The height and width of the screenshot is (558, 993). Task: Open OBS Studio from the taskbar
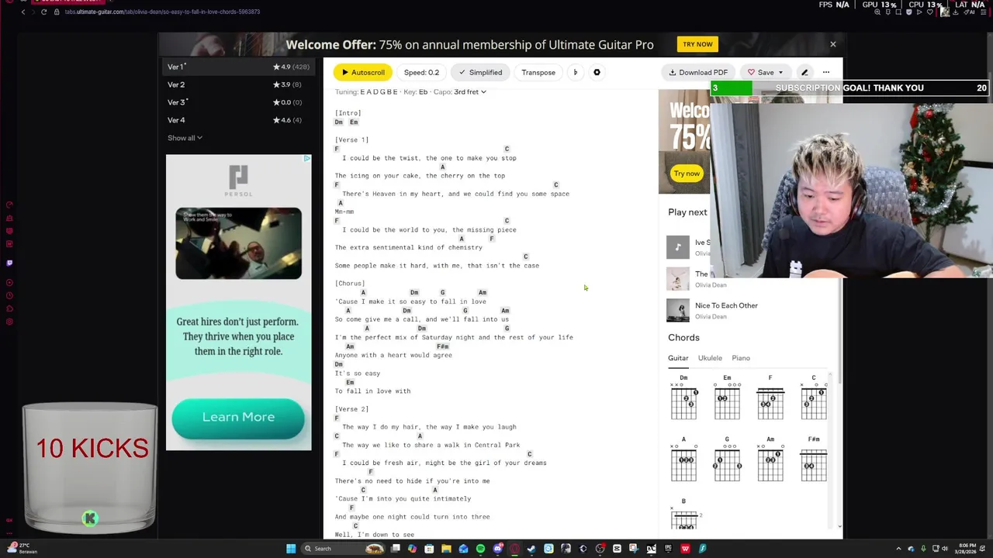(600, 549)
